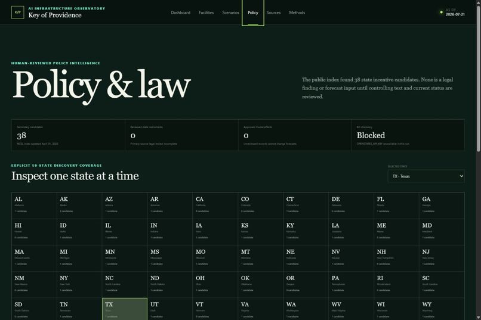481x320 pixels.
Task: Choose the RI Rhode Island tile
Action: point(396,284)
